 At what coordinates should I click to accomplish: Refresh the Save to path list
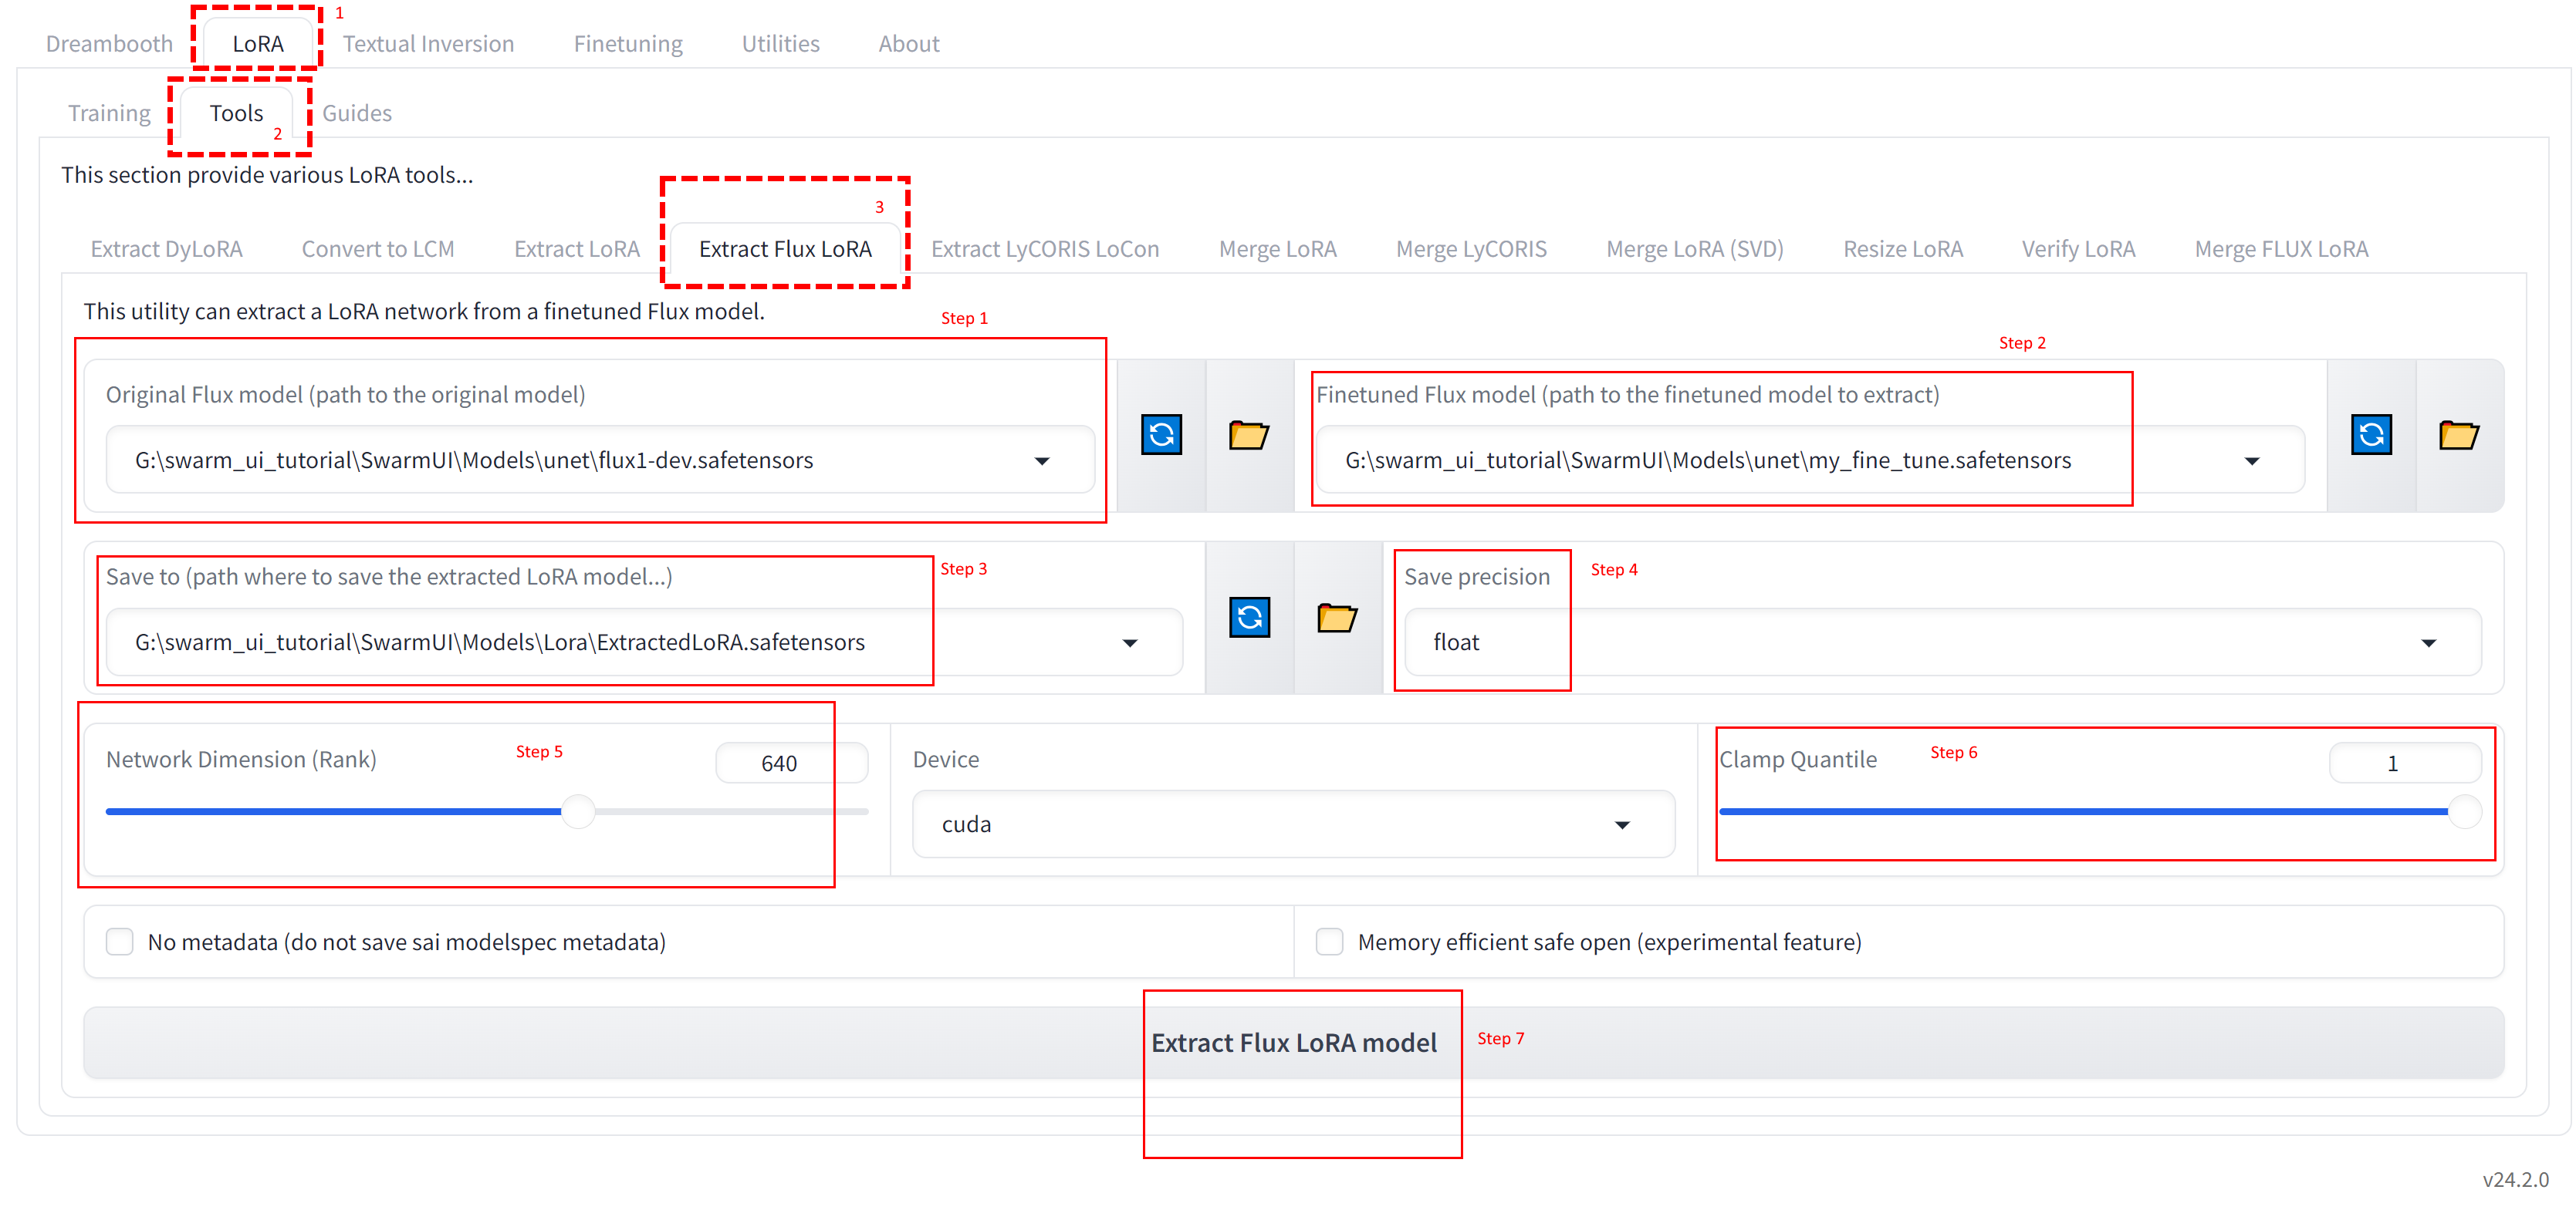click(x=1249, y=618)
